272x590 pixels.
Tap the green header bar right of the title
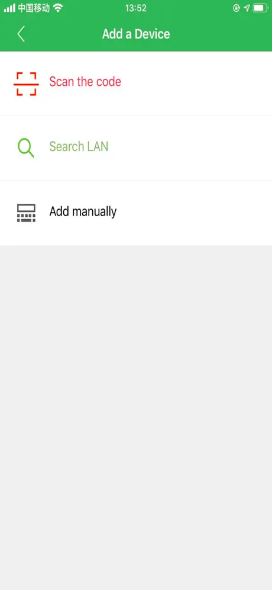coord(221,34)
